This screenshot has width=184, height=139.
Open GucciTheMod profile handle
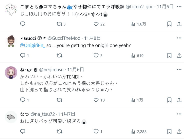(64, 38)
